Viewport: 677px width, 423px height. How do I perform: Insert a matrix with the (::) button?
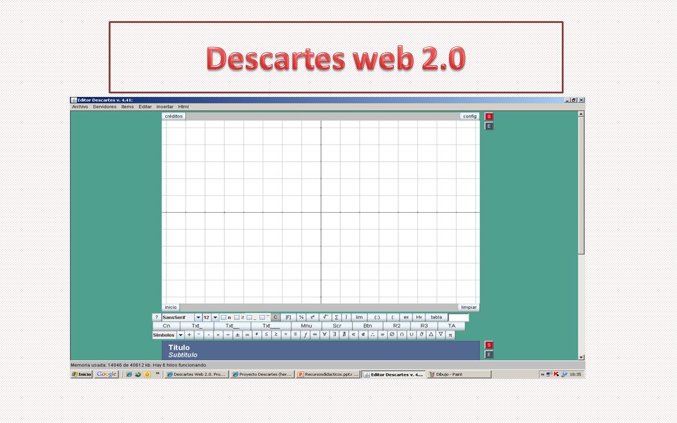(x=377, y=317)
